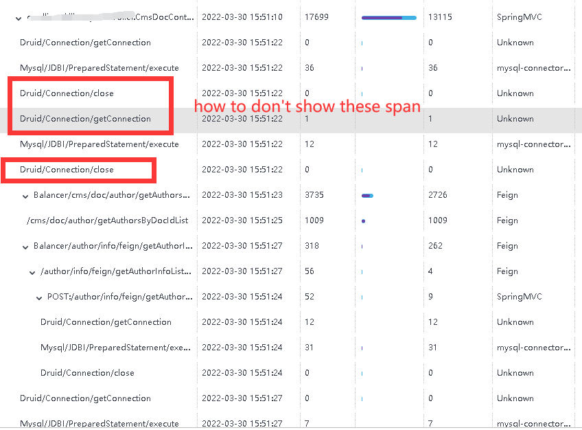The image size is (582, 430).
Task: Select nested Druid/Connection/getConnection under POST span
Action: click(106, 322)
